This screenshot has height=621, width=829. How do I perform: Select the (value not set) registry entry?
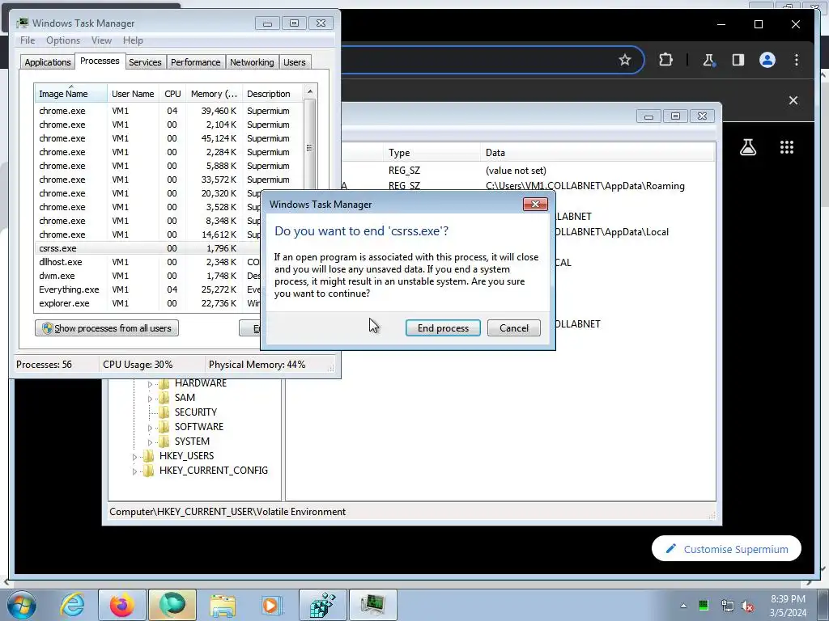516,171
